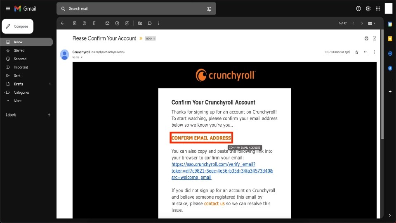
Task: Open Contacts in the side panel
Action: pos(390,68)
